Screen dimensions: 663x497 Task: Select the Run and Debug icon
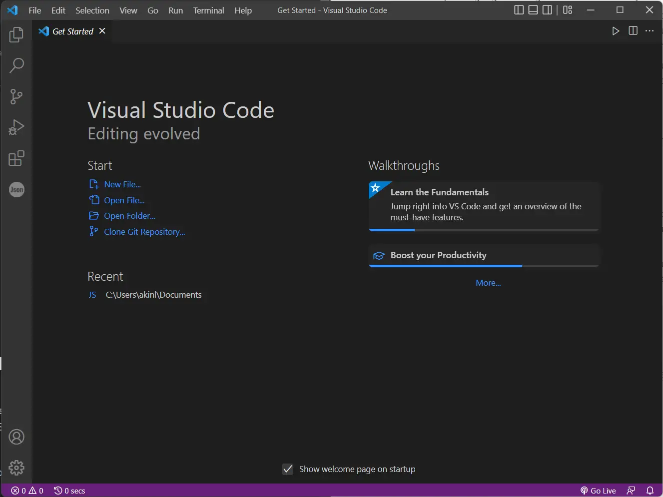(16, 127)
